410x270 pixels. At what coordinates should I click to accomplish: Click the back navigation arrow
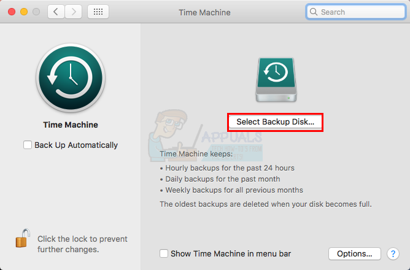(56, 12)
